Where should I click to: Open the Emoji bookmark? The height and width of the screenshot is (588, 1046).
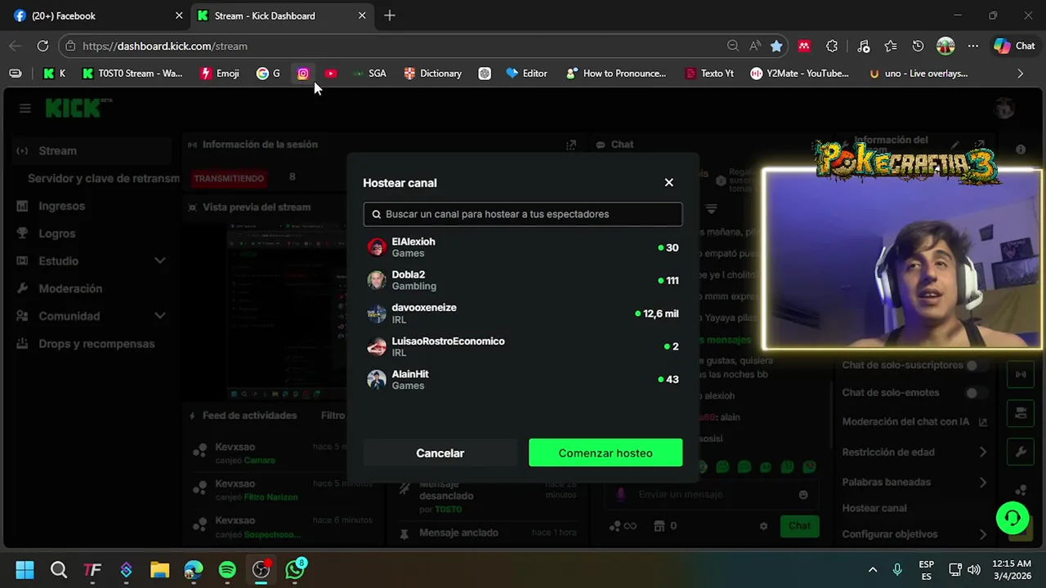click(220, 73)
